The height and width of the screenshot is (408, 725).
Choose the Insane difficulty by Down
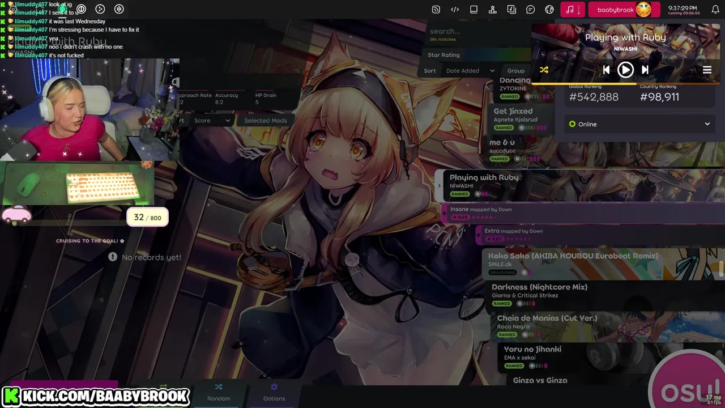[x=583, y=213]
